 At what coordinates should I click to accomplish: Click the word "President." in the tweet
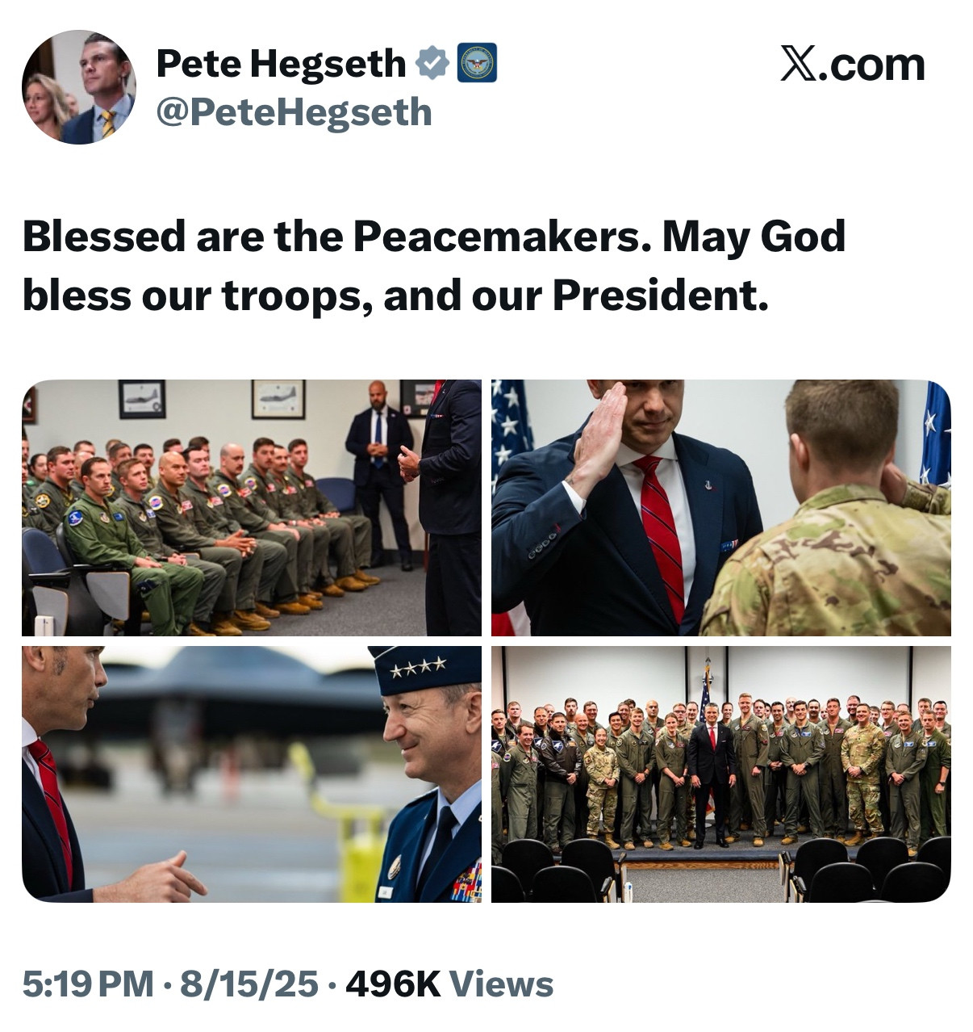pyautogui.click(x=660, y=296)
